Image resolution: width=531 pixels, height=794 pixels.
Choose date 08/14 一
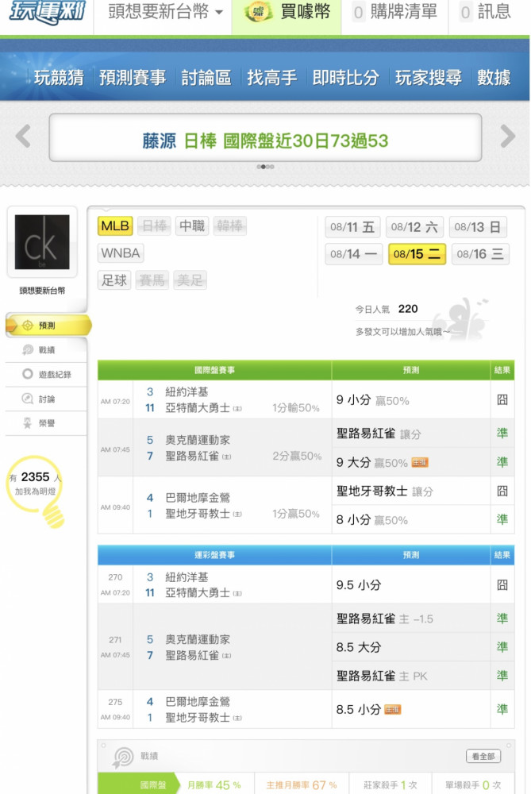(x=353, y=254)
